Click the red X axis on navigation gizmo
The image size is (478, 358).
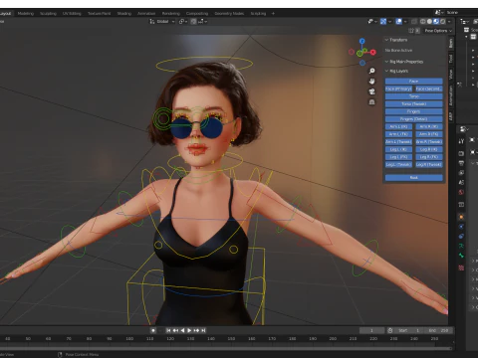pos(373,52)
